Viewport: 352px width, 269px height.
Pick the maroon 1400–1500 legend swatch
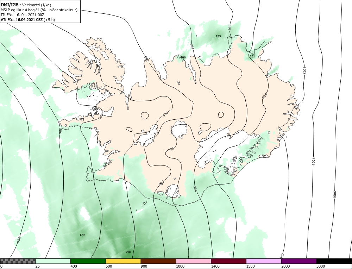tap(228, 261)
